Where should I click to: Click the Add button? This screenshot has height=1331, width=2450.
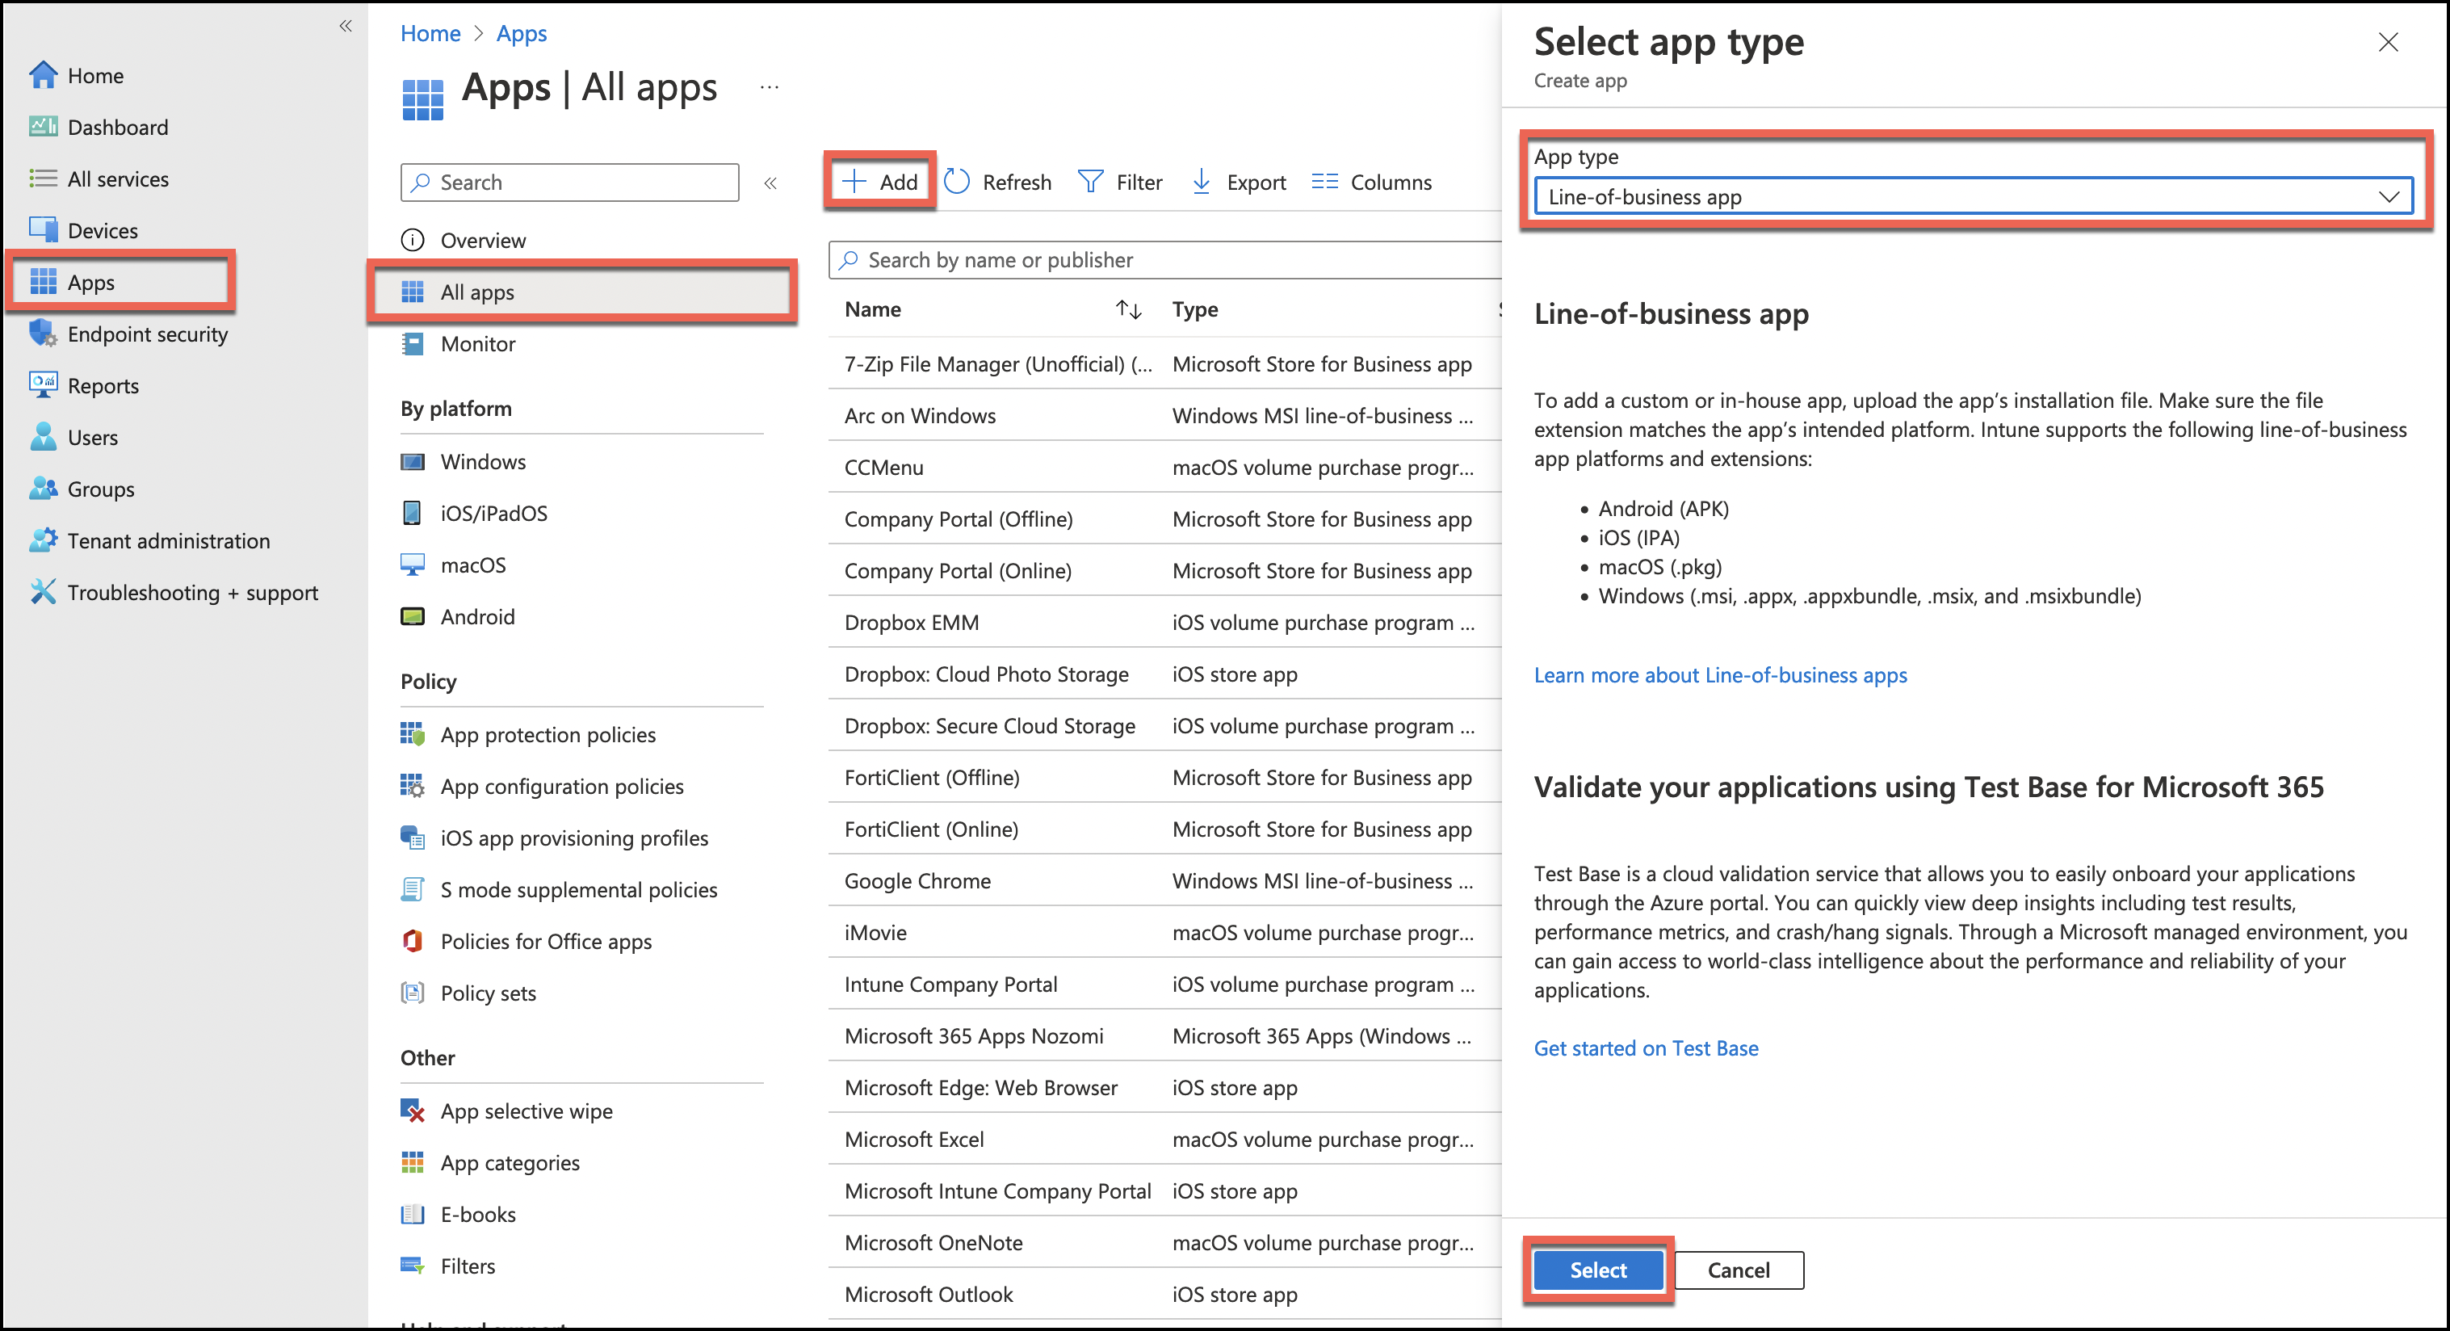[x=879, y=181]
